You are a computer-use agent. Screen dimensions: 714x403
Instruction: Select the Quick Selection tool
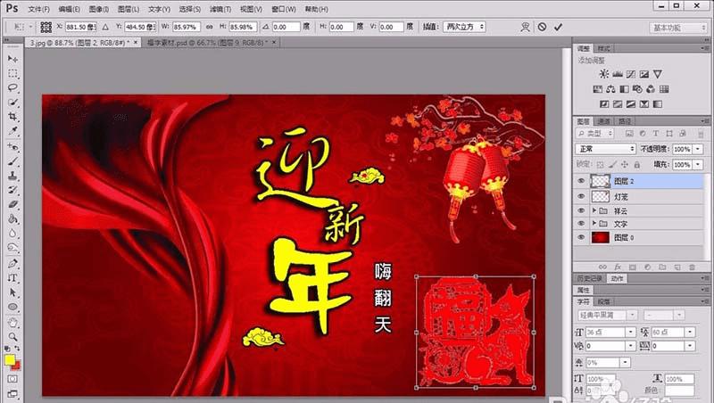tap(12, 103)
